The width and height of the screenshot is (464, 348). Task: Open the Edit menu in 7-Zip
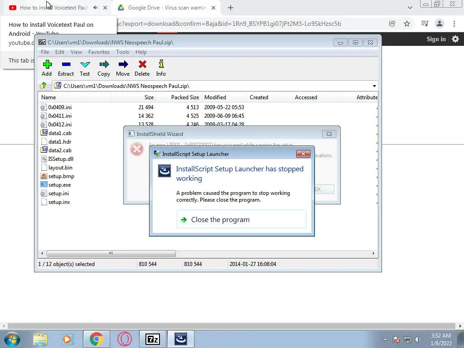coord(60,52)
